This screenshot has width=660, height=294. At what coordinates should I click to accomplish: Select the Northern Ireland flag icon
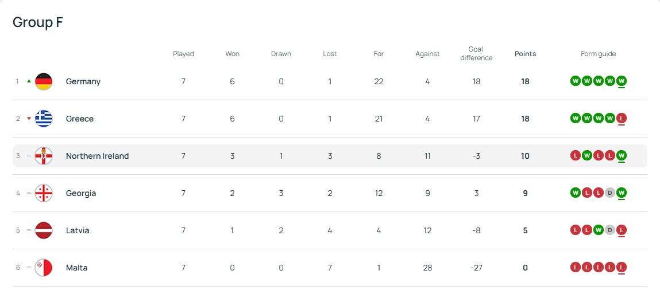tap(43, 156)
